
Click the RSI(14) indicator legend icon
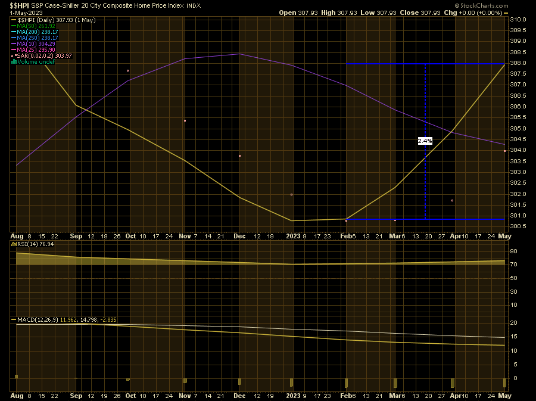15,244
